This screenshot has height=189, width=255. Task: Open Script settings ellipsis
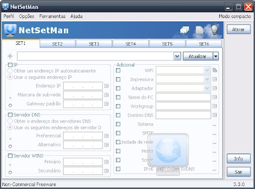point(214,162)
